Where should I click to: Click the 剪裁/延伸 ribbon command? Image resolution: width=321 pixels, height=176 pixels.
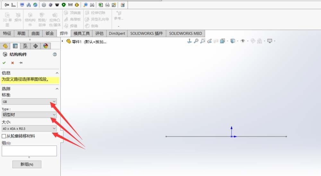[x=42, y=20]
